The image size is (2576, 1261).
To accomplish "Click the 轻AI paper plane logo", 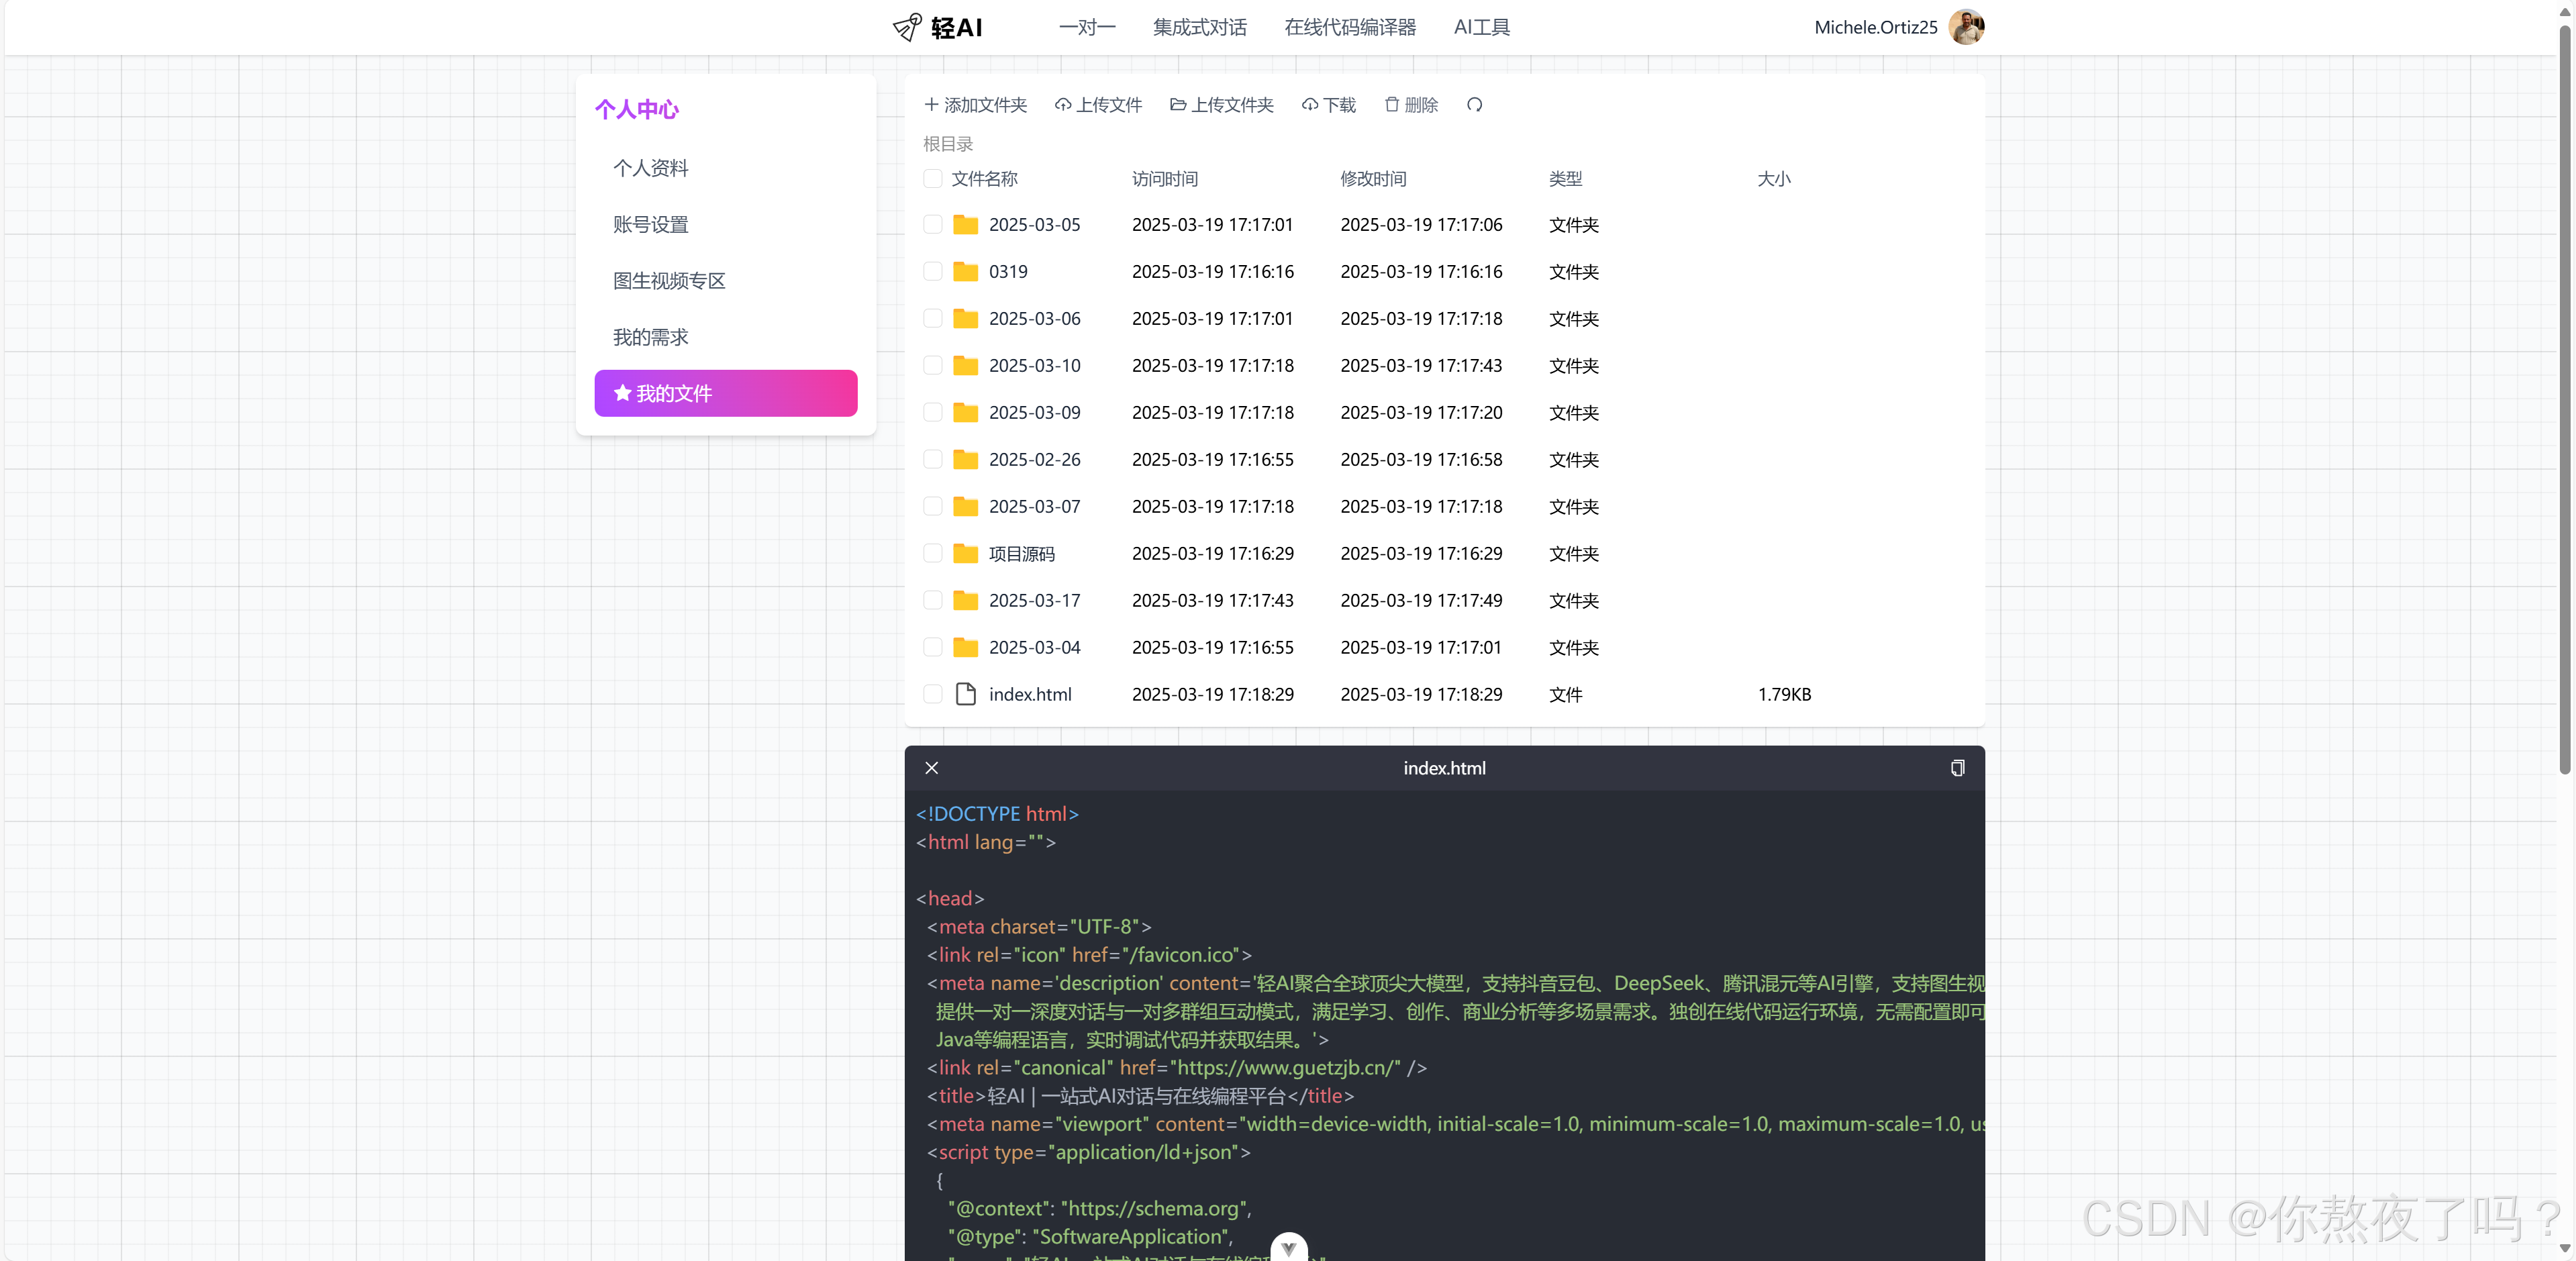I will 907,27.
